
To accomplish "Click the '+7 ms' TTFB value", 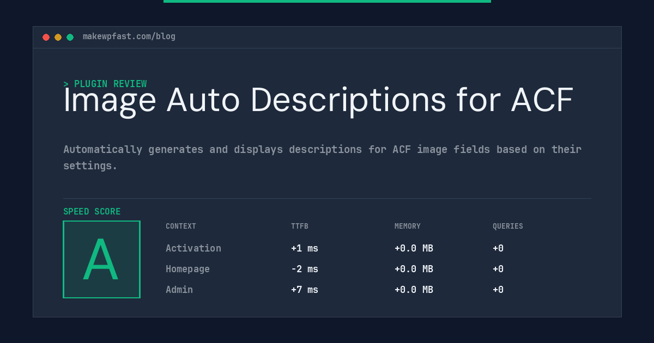I will [305, 290].
